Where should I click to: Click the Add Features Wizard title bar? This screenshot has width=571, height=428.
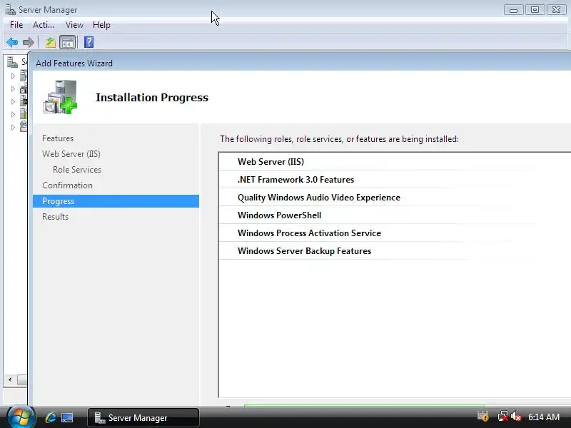299,63
